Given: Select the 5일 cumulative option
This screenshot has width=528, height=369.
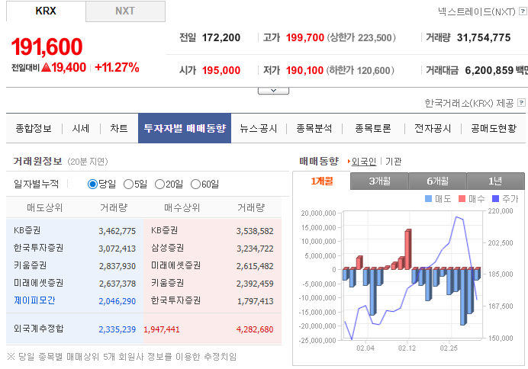Looking at the screenshot, I should 128,184.
